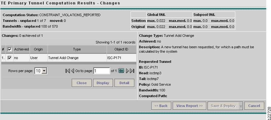Click the Changes: 0 achieved of 1 text

(22, 36)
